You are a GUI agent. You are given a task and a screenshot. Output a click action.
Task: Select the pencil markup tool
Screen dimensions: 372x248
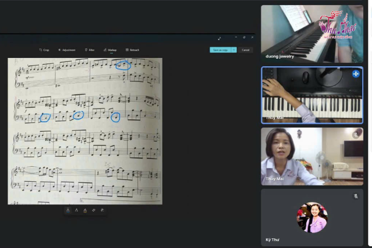pos(76,210)
